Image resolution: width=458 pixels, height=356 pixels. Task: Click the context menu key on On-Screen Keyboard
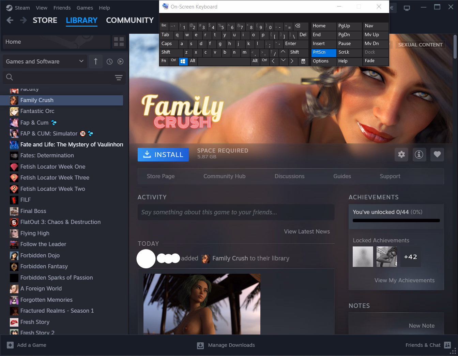coord(303,61)
